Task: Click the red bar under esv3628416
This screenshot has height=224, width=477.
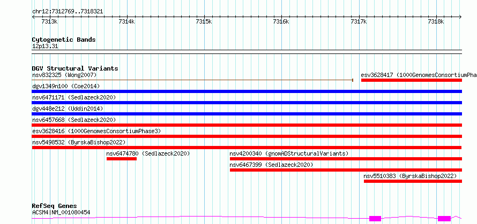Action: pos(247,136)
